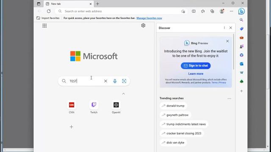Clear the search box with X
Viewport: 271px width, 152px height.
click(x=105, y=81)
